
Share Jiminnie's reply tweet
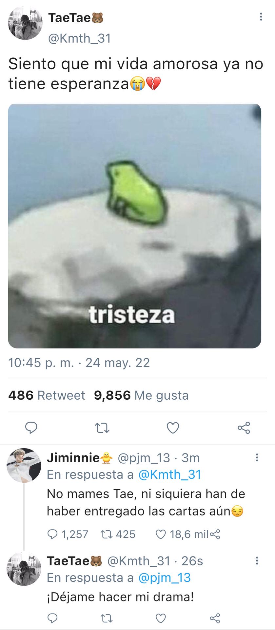[x=215, y=535]
